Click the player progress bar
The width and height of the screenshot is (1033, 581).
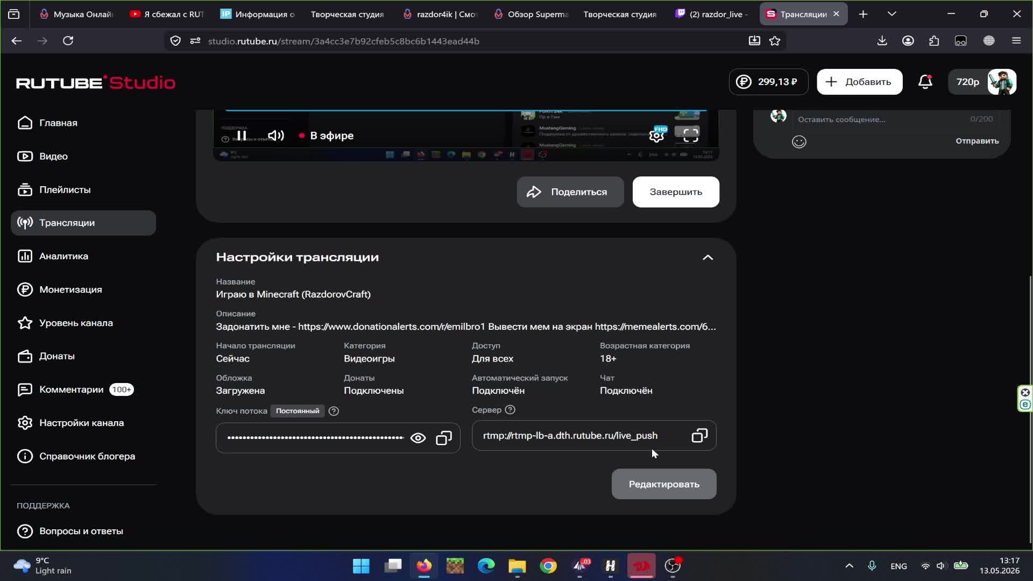(466, 110)
